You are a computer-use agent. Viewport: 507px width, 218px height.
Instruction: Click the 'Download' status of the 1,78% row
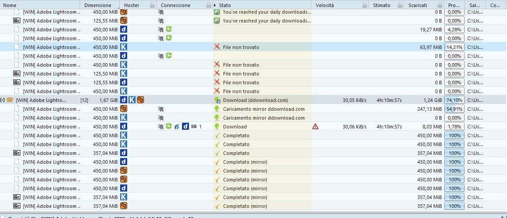click(x=235, y=127)
